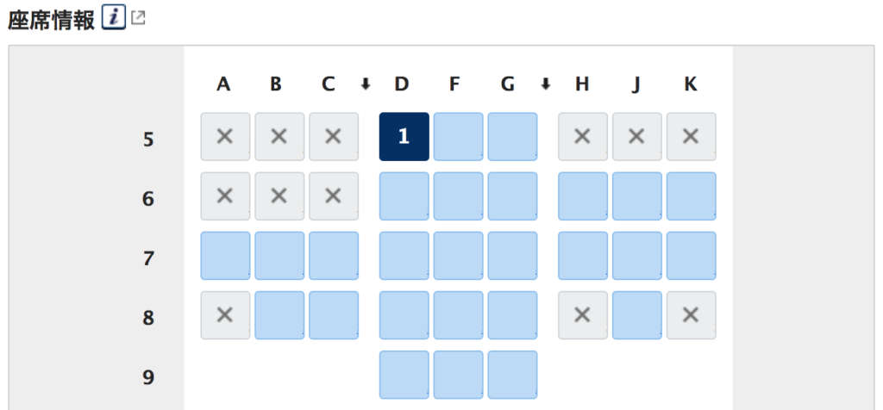Pick seat 6K by the window
The width and height of the screenshot is (883, 410).
click(692, 196)
